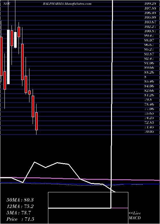Pick the 82.66 price level
This screenshot has width=160, height=224.
point(149,91)
